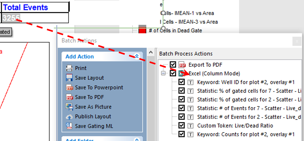Toggle checkbox for % of gated cells for 2
This screenshot has height=141, width=304.
pos(182,99)
